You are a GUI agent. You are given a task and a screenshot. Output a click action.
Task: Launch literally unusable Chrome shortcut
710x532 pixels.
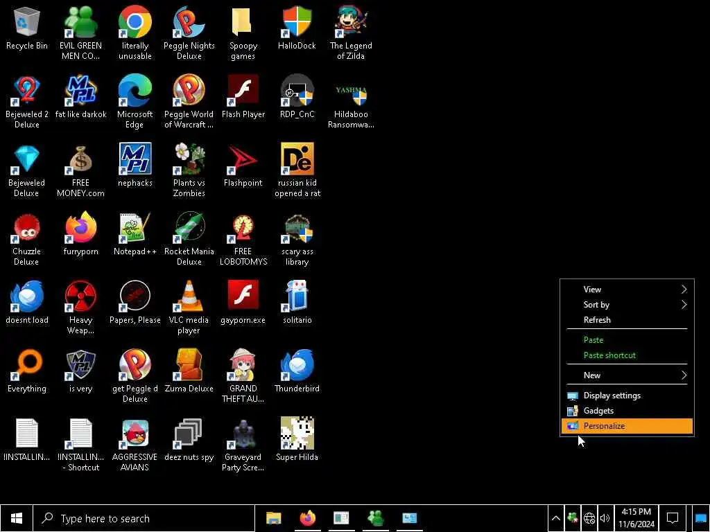click(x=135, y=33)
